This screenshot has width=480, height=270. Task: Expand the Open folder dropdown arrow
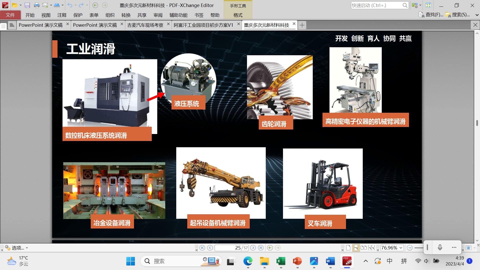20,5
